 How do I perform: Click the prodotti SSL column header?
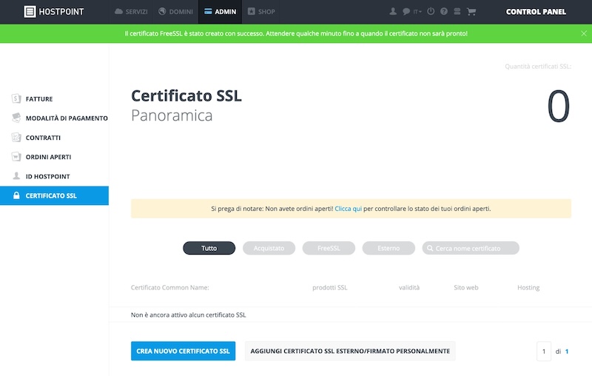[329, 287]
